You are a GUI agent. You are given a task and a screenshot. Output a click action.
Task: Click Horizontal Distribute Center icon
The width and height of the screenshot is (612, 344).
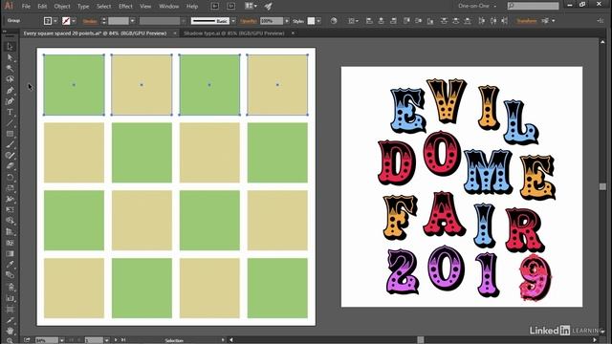[x=493, y=21]
